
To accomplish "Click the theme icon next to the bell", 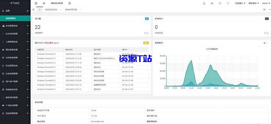I will pos(212,3).
